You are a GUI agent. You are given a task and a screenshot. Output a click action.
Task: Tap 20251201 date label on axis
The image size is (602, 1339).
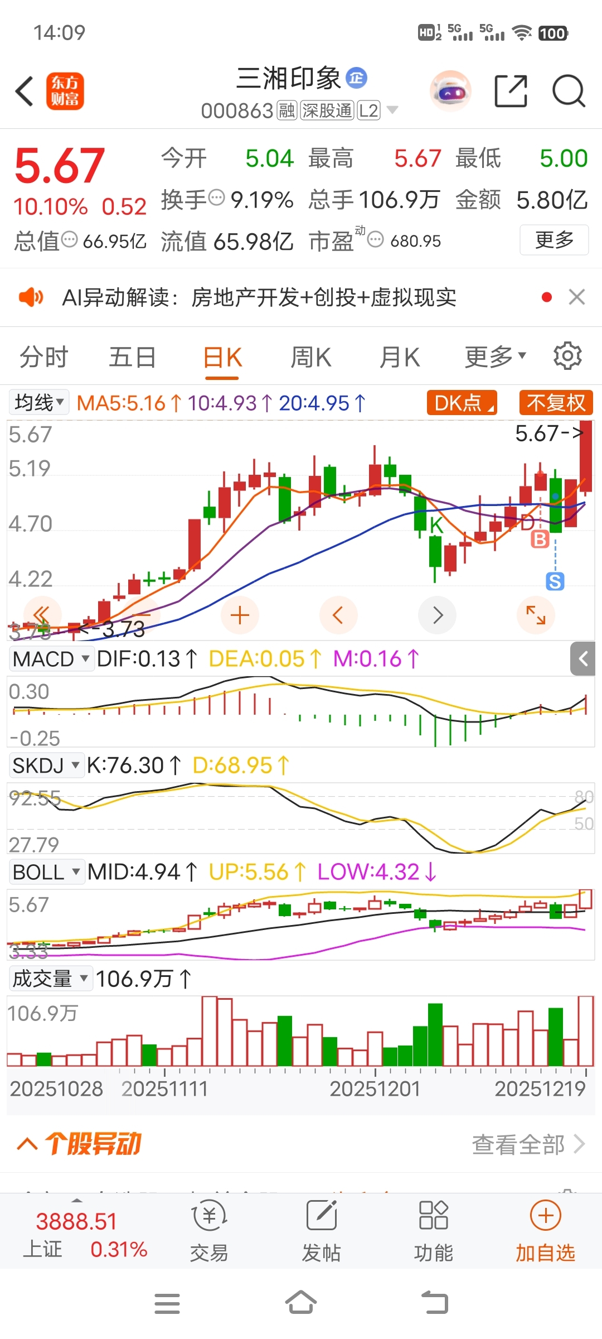pos(375,1088)
